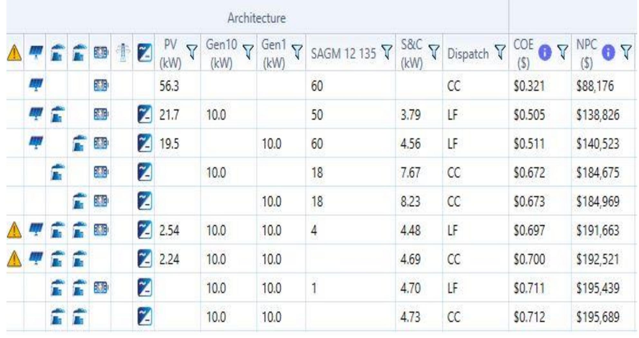This screenshot has height=338, width=639.
Task: Click the PV solar panel header icon
Action: [x=36, y=52]
